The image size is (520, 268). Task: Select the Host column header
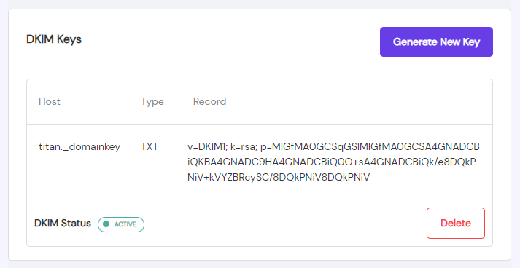[x=50, y=101]
